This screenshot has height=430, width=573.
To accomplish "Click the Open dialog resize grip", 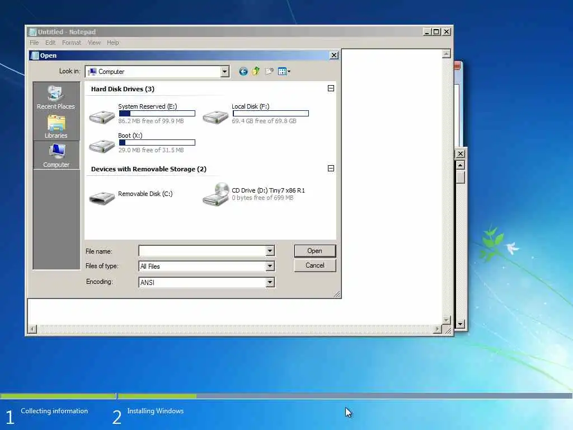I will (337, 294).
